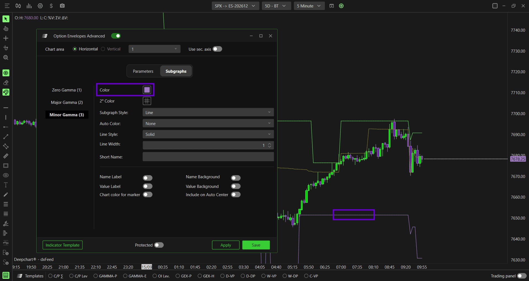The width and height of the screenshot is (529, 281).
Task: Open the chart settings gear
Action: coord(40,6)
